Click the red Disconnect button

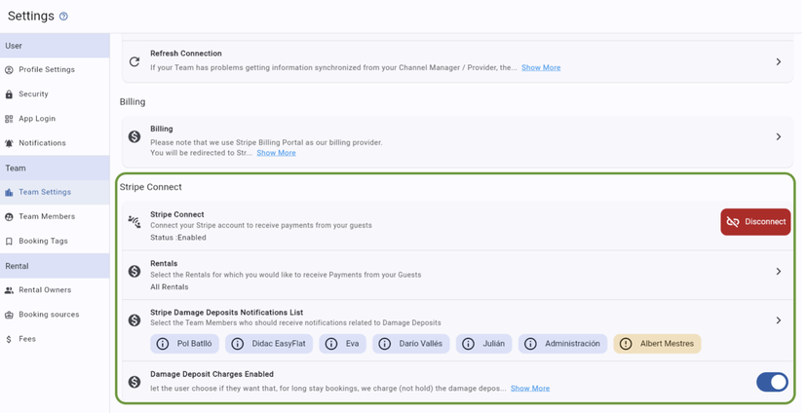[755, 222]
